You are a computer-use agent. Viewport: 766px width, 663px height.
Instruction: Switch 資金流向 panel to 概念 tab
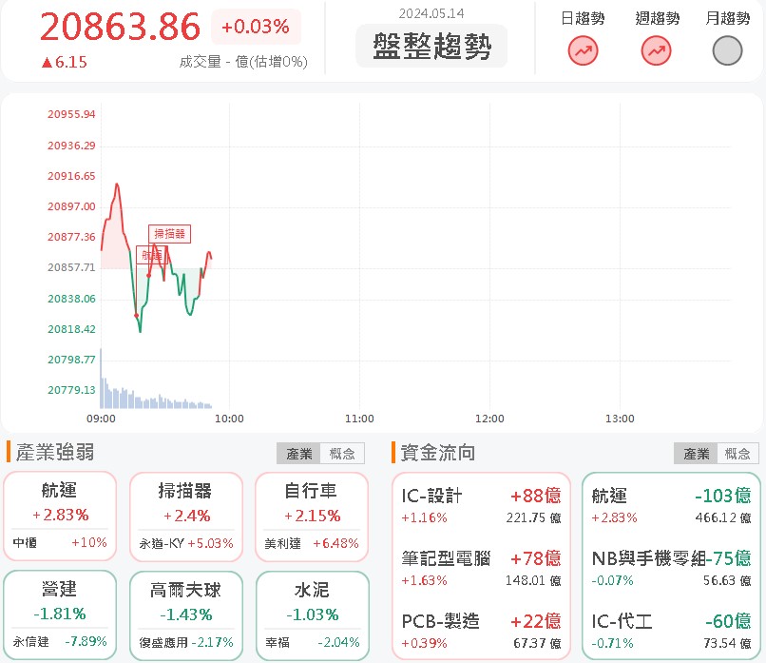737,453
